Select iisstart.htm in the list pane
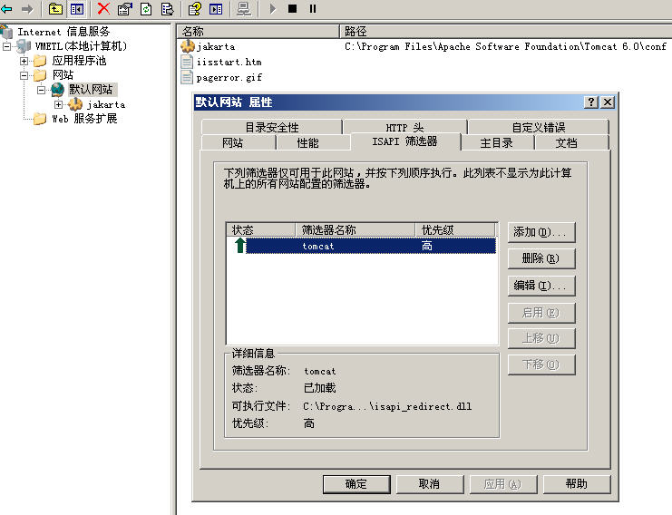This screenshot has width=672, height=515. (229, 63)
